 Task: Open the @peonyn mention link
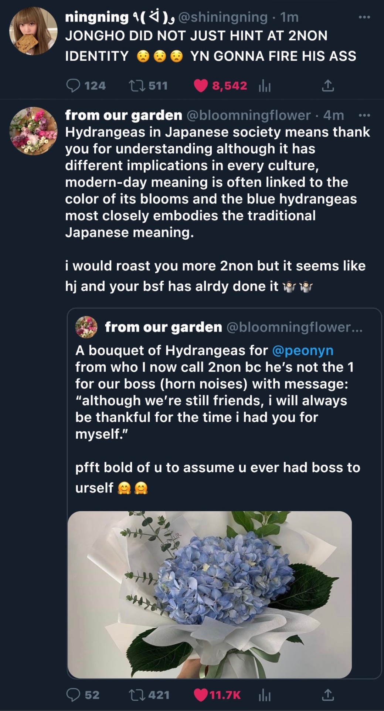(303, 350)
